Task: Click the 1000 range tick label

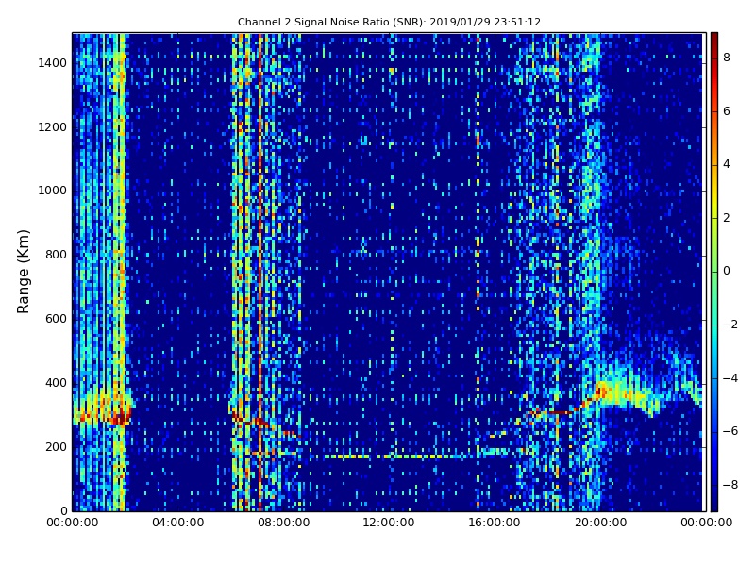Action: pos(53,191)
